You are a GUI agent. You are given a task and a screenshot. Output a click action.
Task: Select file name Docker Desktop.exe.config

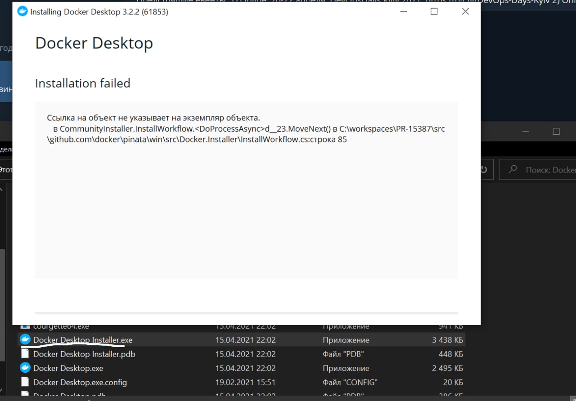80,382
